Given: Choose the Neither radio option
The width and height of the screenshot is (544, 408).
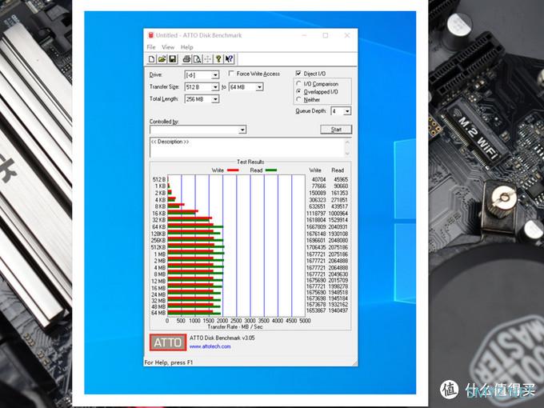Looking at the screenshot, I should point(298,99).
